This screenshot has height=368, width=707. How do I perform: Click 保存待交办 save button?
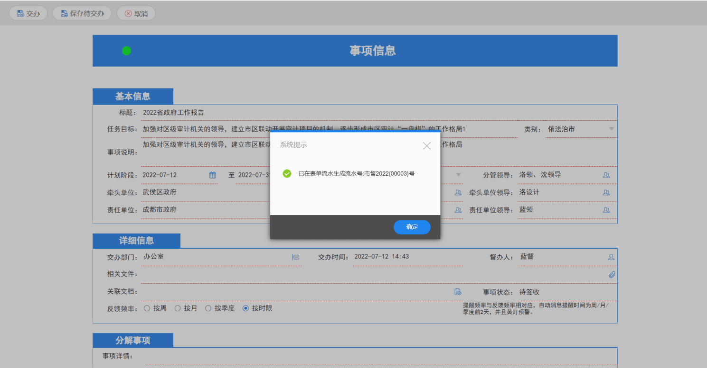click(x=82, y=14)
